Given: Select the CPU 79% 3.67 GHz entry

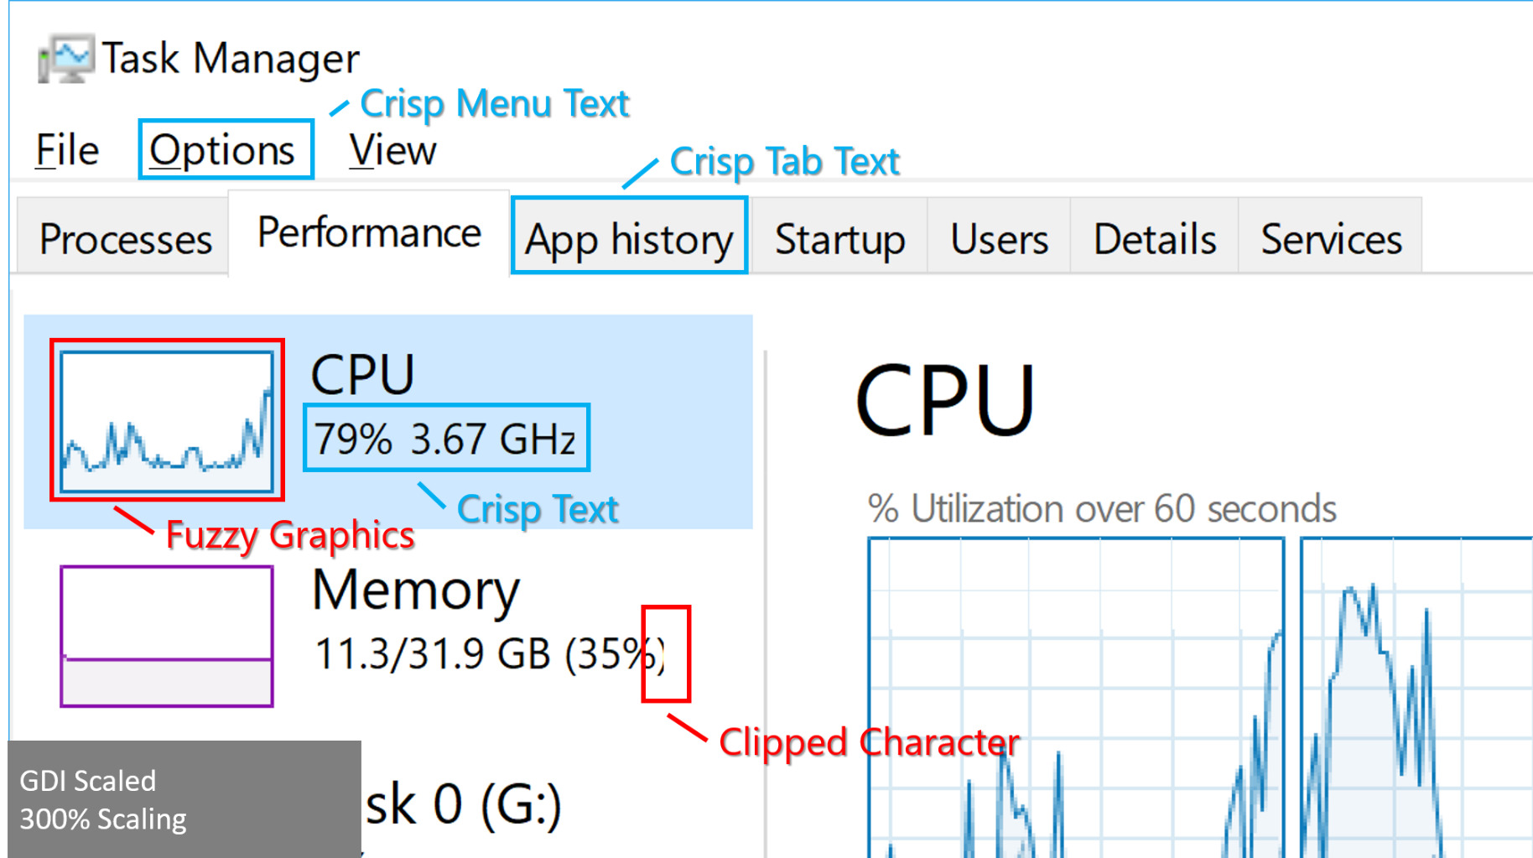Looking at the screenshot, I should pyautogui.click(x=388, y=422).
